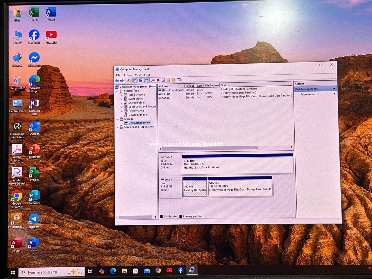Select Device Manager in the tree
372x279 pixels.
pyautogui.click(x=138, y=115)
